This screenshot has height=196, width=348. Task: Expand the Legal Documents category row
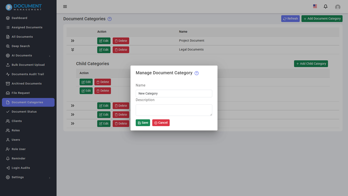(x=72, y=50)
